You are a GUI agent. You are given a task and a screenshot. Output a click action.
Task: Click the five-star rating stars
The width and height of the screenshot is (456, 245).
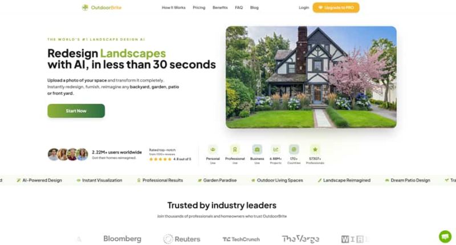160,160
